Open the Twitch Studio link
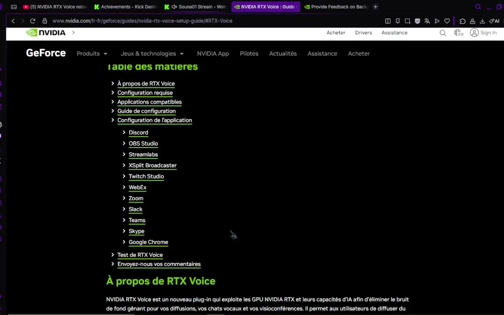Image resolution: width=504 pixels, height=315 pixels. point(146,176)
